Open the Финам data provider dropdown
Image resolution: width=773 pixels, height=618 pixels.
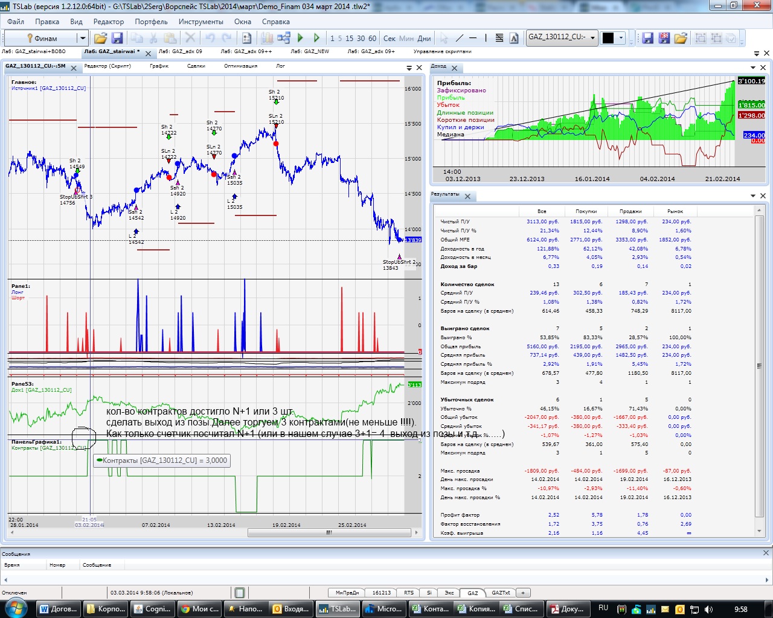pos(83,38)
